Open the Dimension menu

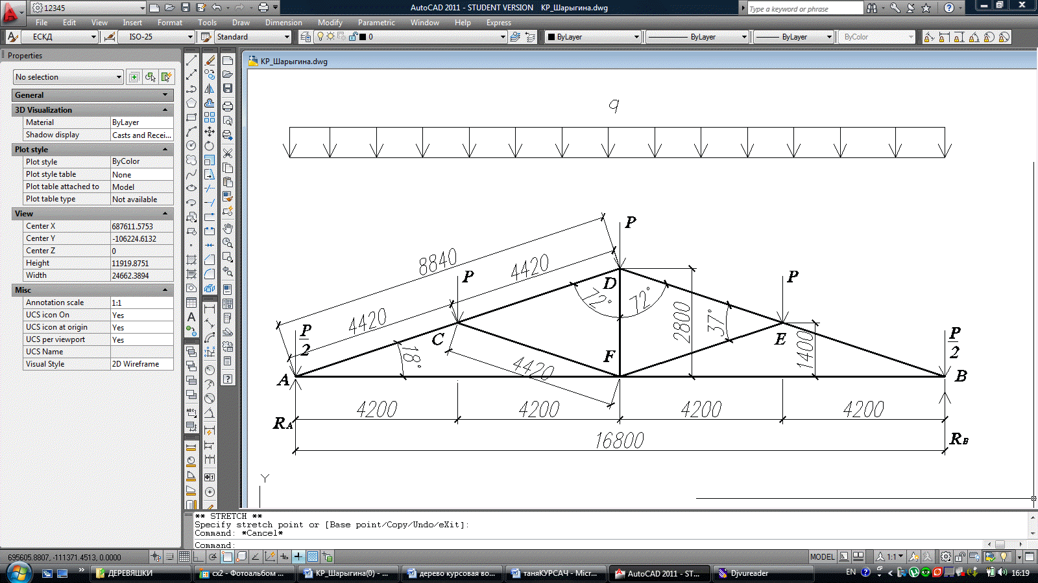284,23
